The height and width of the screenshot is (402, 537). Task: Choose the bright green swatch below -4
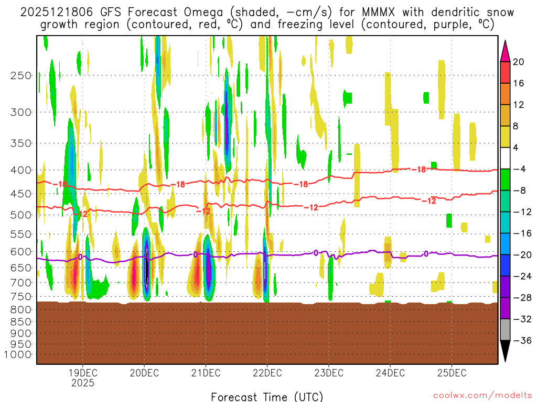click(505, 180)
